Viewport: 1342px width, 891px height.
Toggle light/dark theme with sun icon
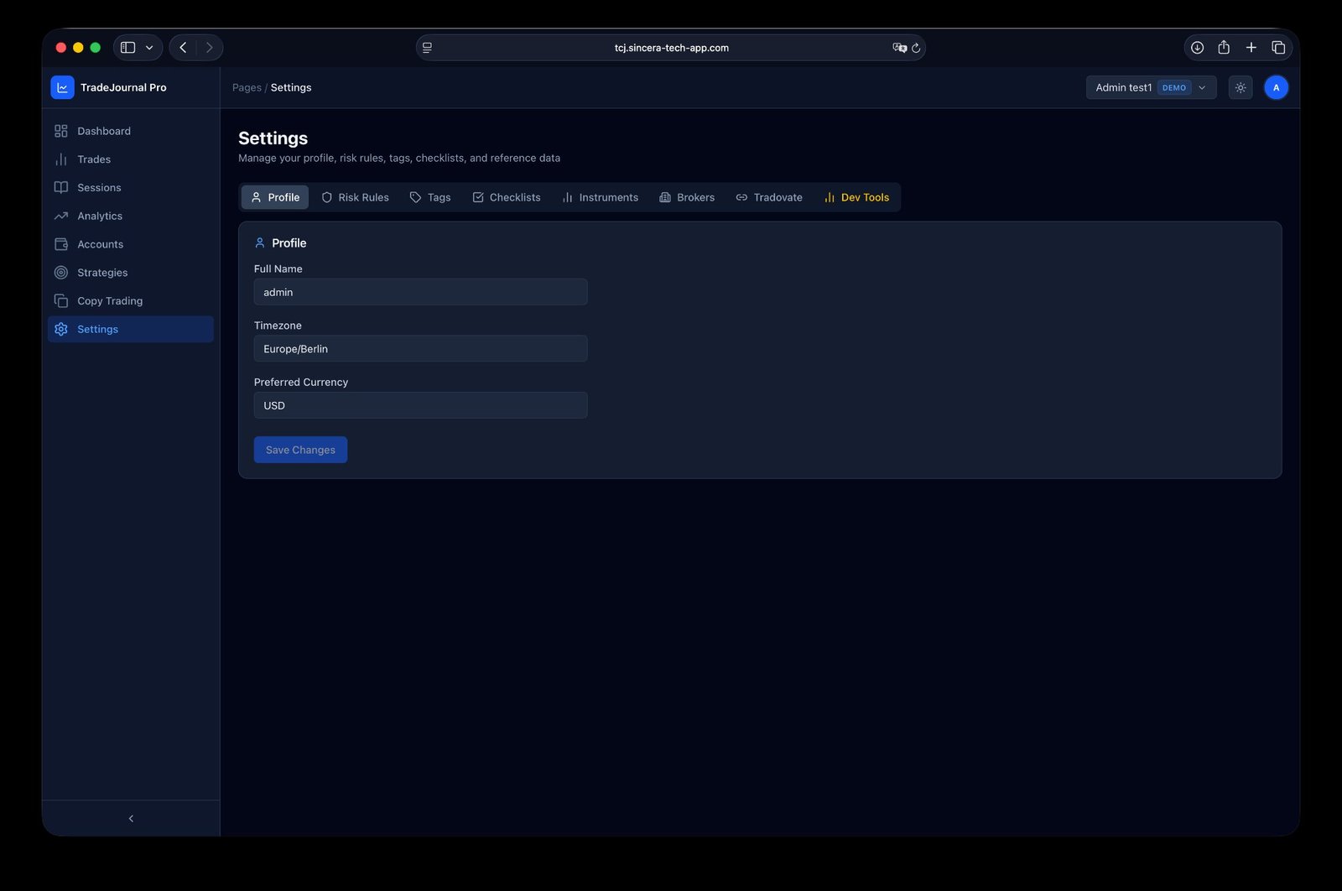click(x=1240, y=87)
